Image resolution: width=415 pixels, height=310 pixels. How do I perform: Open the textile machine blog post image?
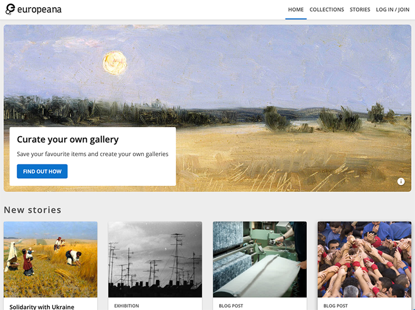[x=260, y=260]
